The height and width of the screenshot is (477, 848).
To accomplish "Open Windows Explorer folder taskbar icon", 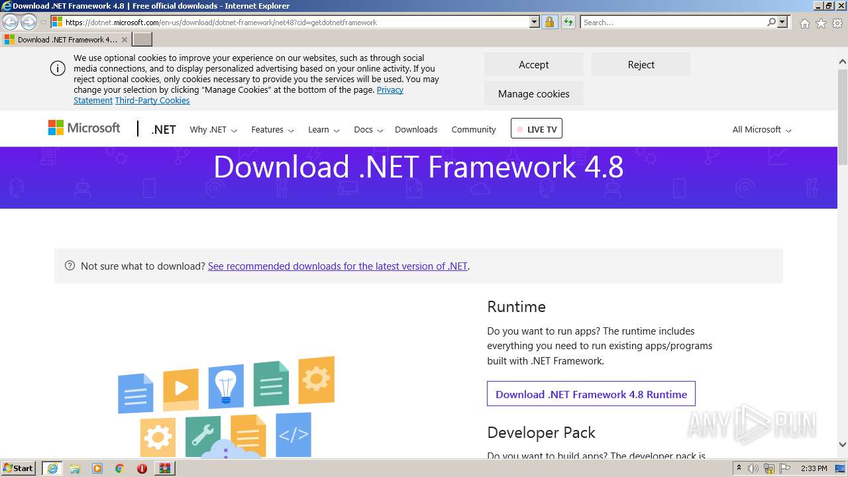I will point(75,468).
